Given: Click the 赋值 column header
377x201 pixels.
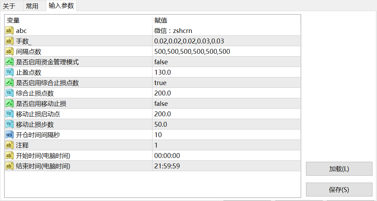Looking at the screenshot, I should [226, 20].
